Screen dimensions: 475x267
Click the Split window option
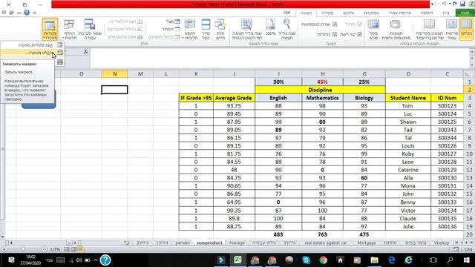pyautogui.click(x=173, y=22)
